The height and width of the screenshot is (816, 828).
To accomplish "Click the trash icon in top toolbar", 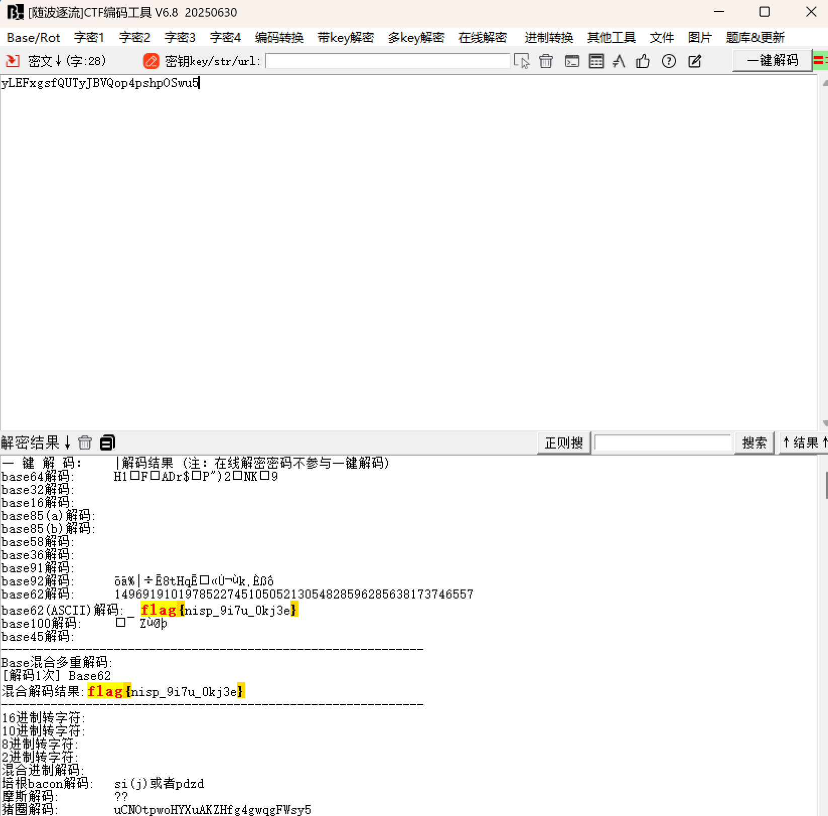I will point(546,61).
